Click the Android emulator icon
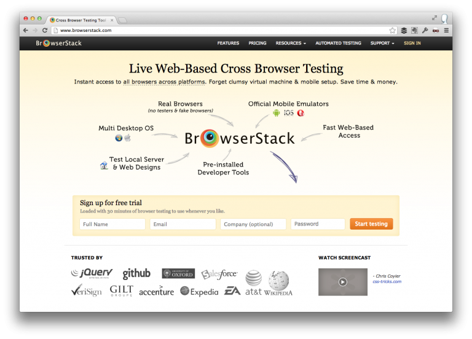Image resolution: width=472 pixels, height=339 pixels. point(276,113)
